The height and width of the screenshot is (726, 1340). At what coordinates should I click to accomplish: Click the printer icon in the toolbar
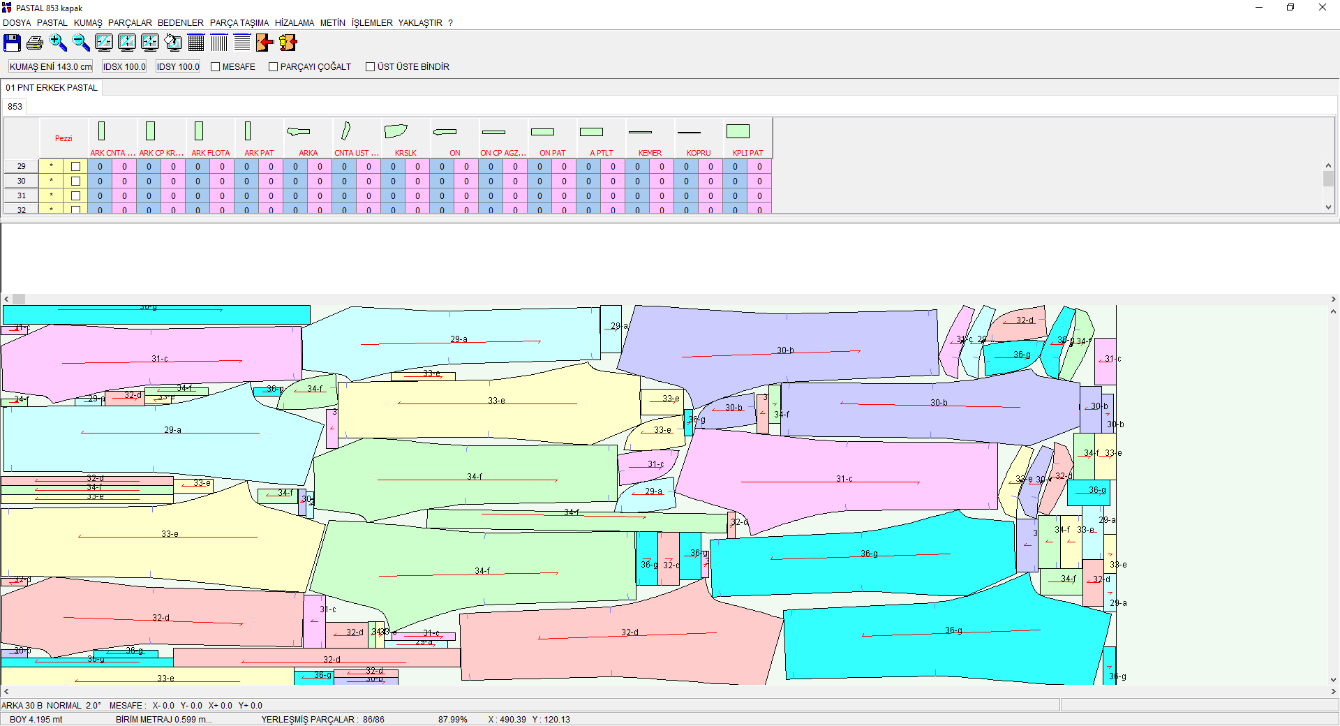[x=35, y=43]
